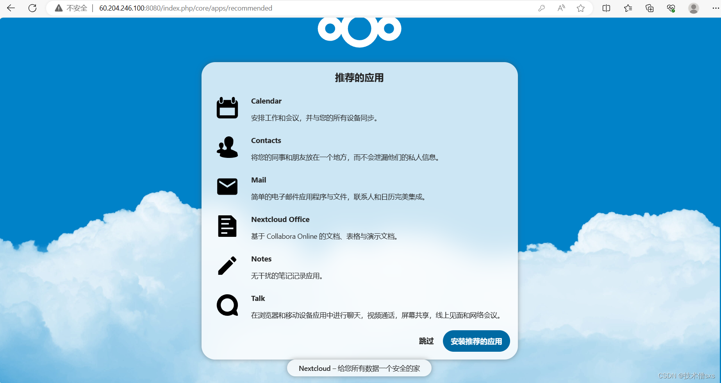Click the Nextcloud Office document icon

click(227, 226)
